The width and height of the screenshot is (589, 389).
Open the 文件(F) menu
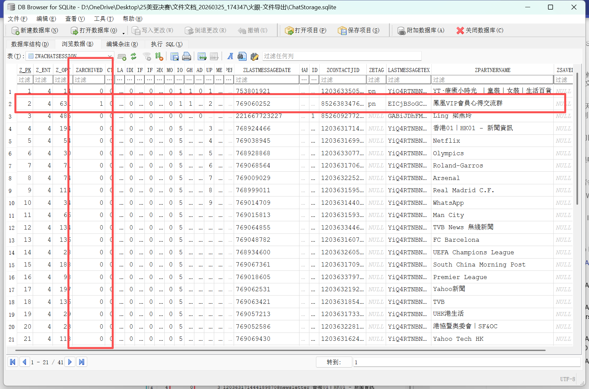(x=18, y=19)
